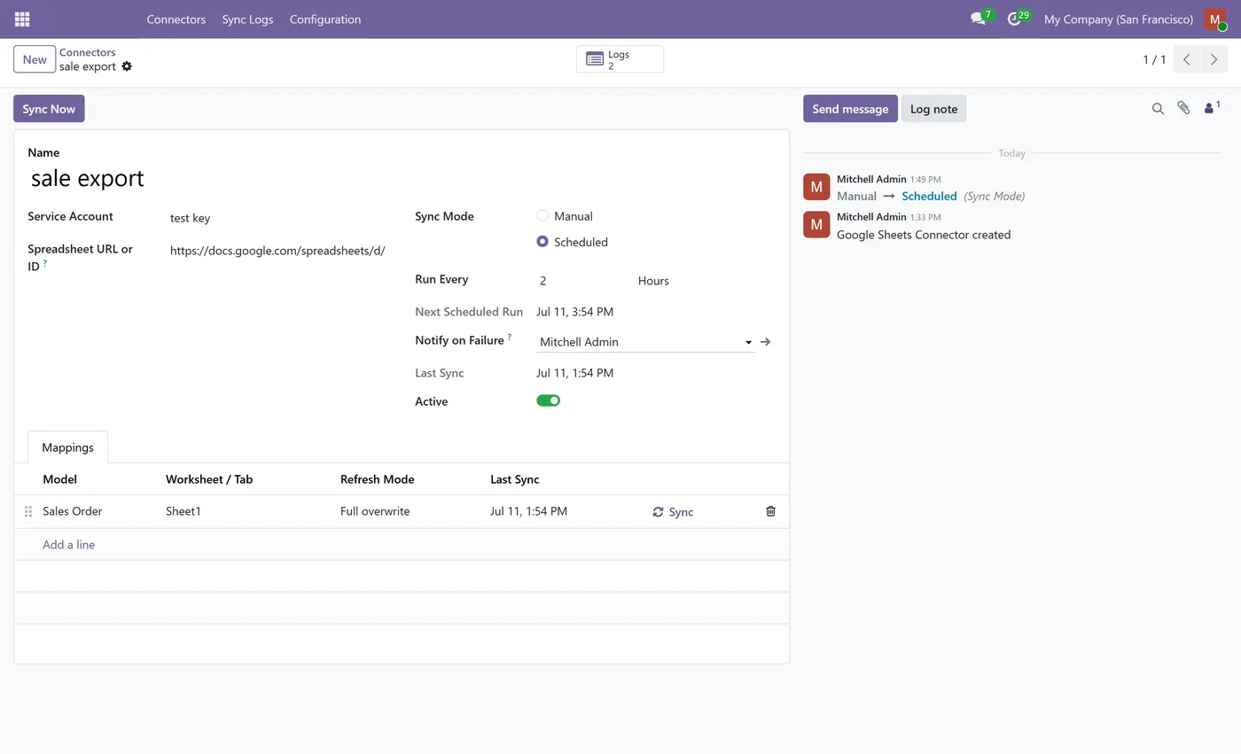Click the Spreadsheet URL help question mark
This screenshot has height=754, width=1241.
point(45,264)
